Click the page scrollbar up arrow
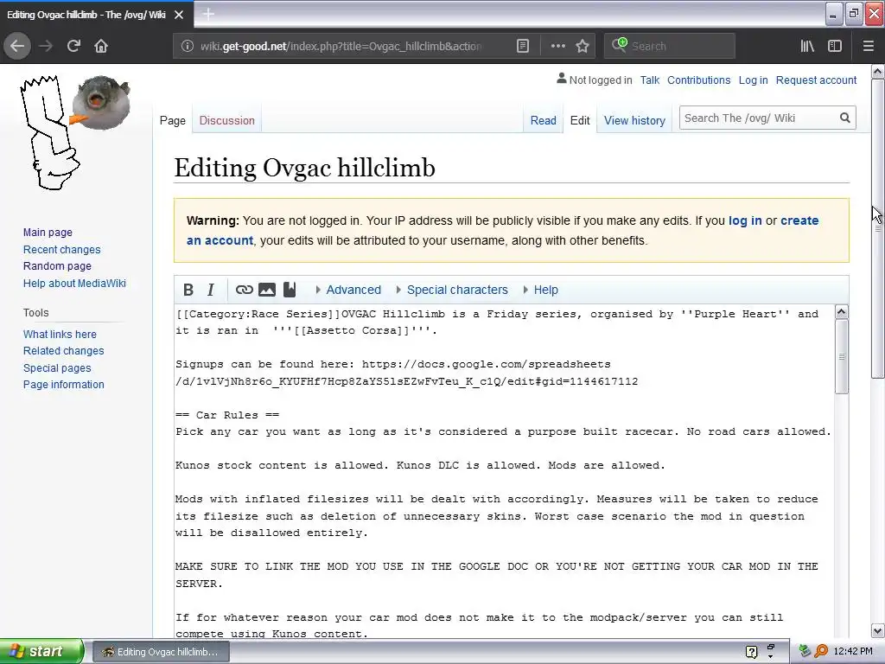The width and height of the screenshot is (885, 664). pos(878,72)
